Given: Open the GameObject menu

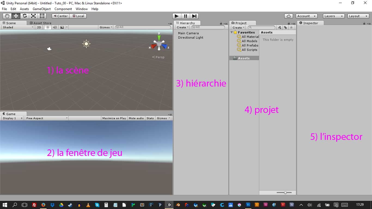Looking at the screenshot, I should tap(42, 9).
